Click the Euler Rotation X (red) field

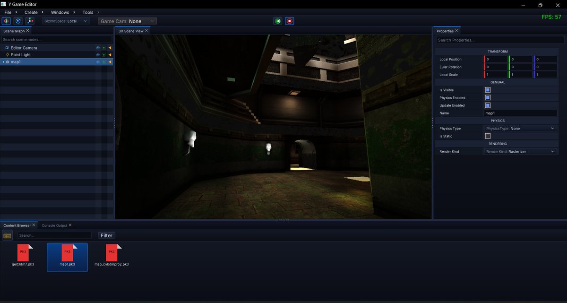pos(496,67)
